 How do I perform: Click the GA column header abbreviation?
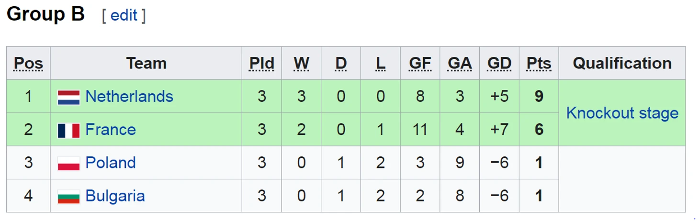[460, 64]
